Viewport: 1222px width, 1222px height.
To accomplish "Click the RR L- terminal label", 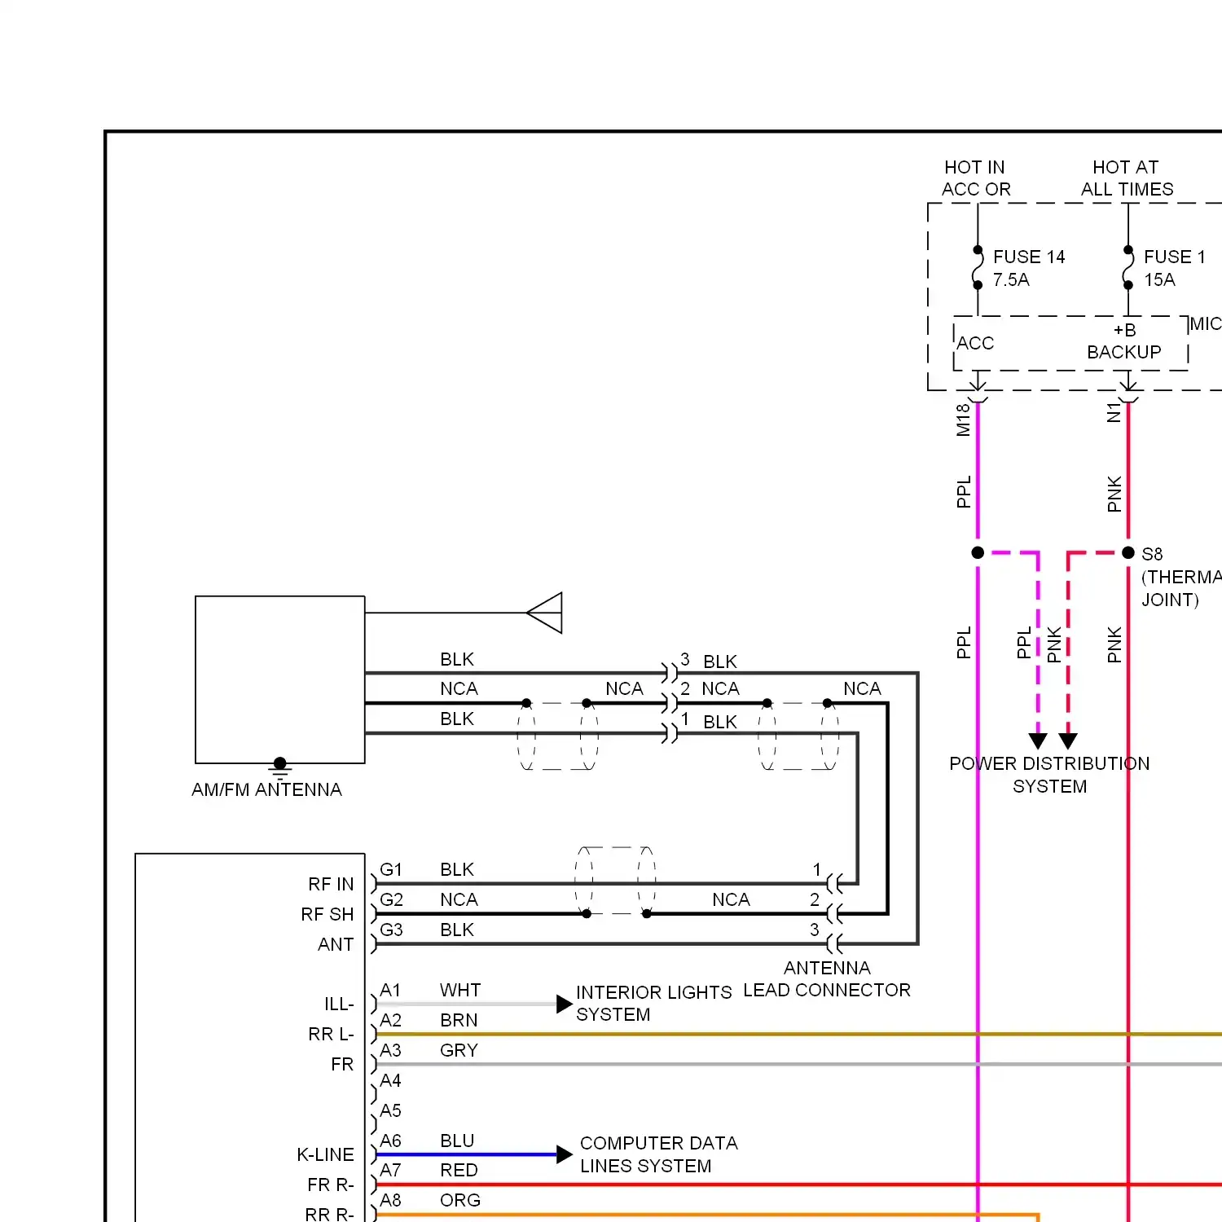I will click(x=331, y=1034).
